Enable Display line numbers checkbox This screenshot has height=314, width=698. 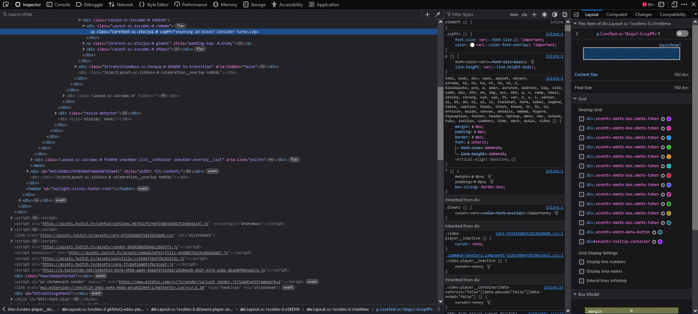582,262
